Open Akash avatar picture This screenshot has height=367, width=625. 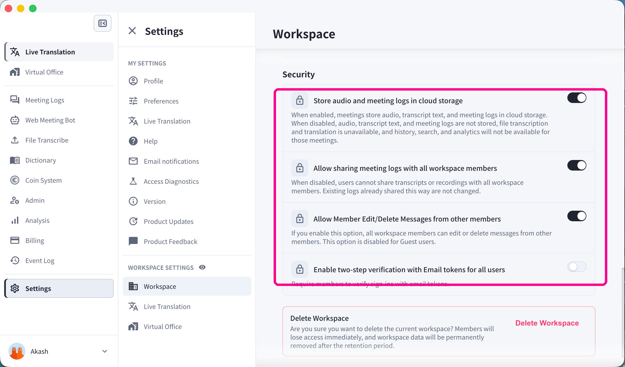coord(17,351)
